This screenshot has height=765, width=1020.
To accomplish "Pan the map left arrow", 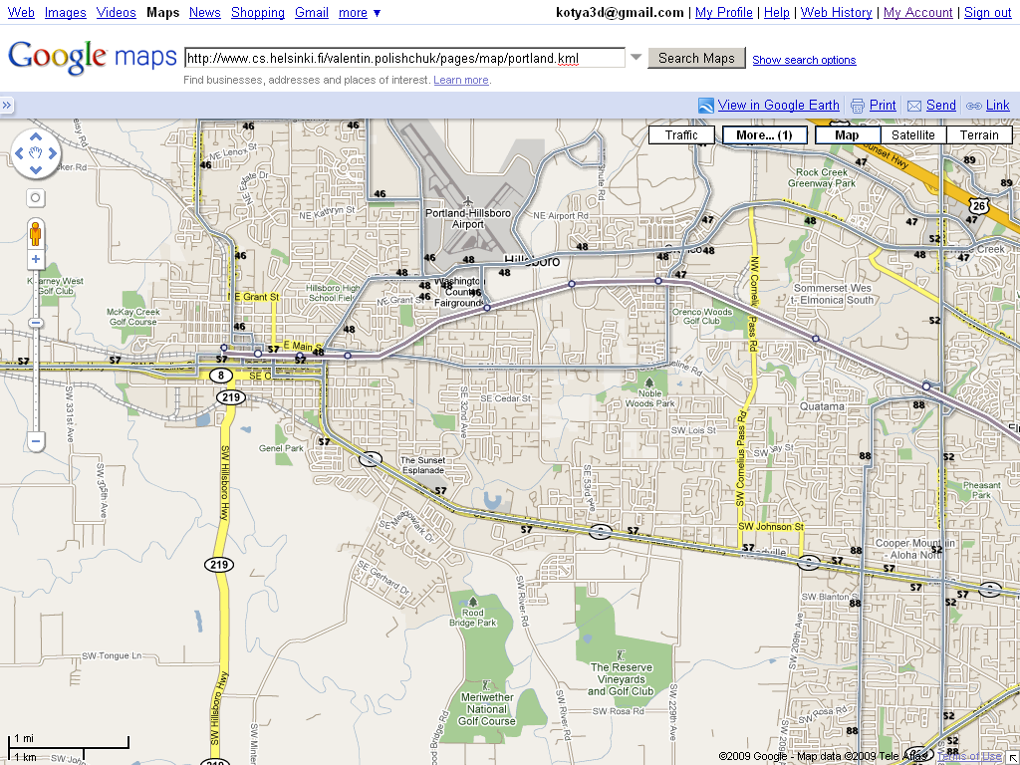I will pyautogui.click(x=19, y=153).
